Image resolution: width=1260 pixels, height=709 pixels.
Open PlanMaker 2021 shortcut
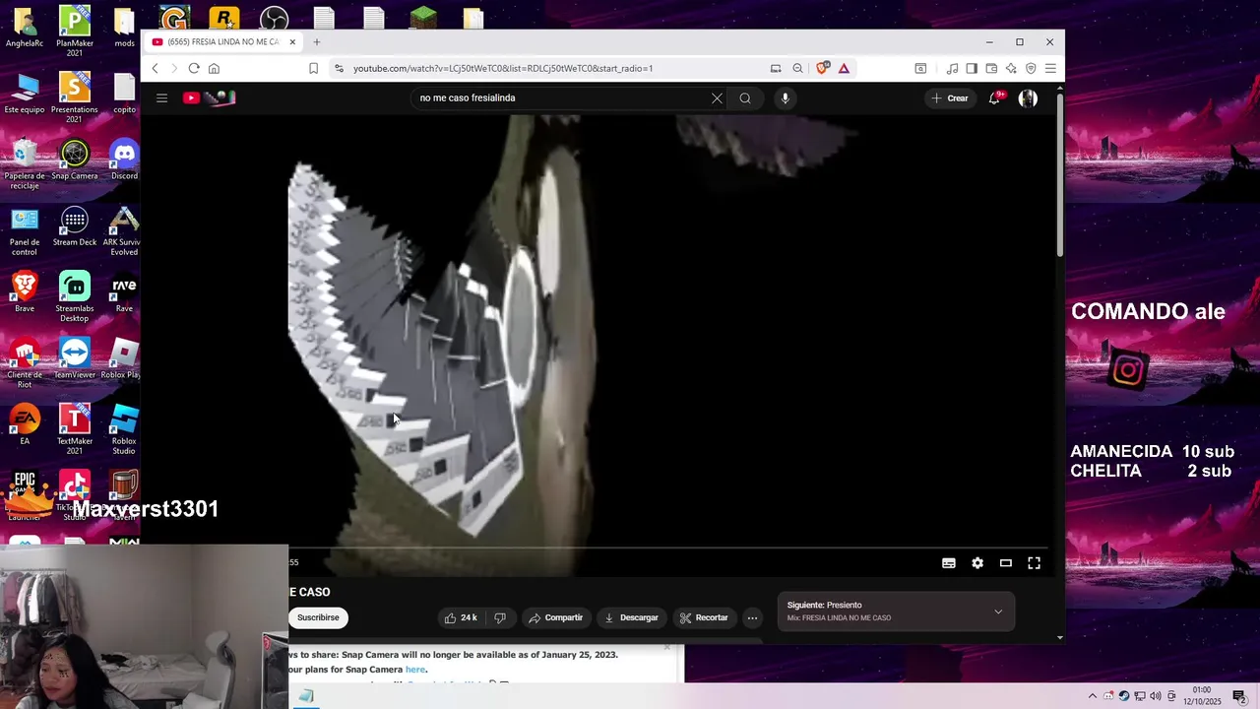75,32
